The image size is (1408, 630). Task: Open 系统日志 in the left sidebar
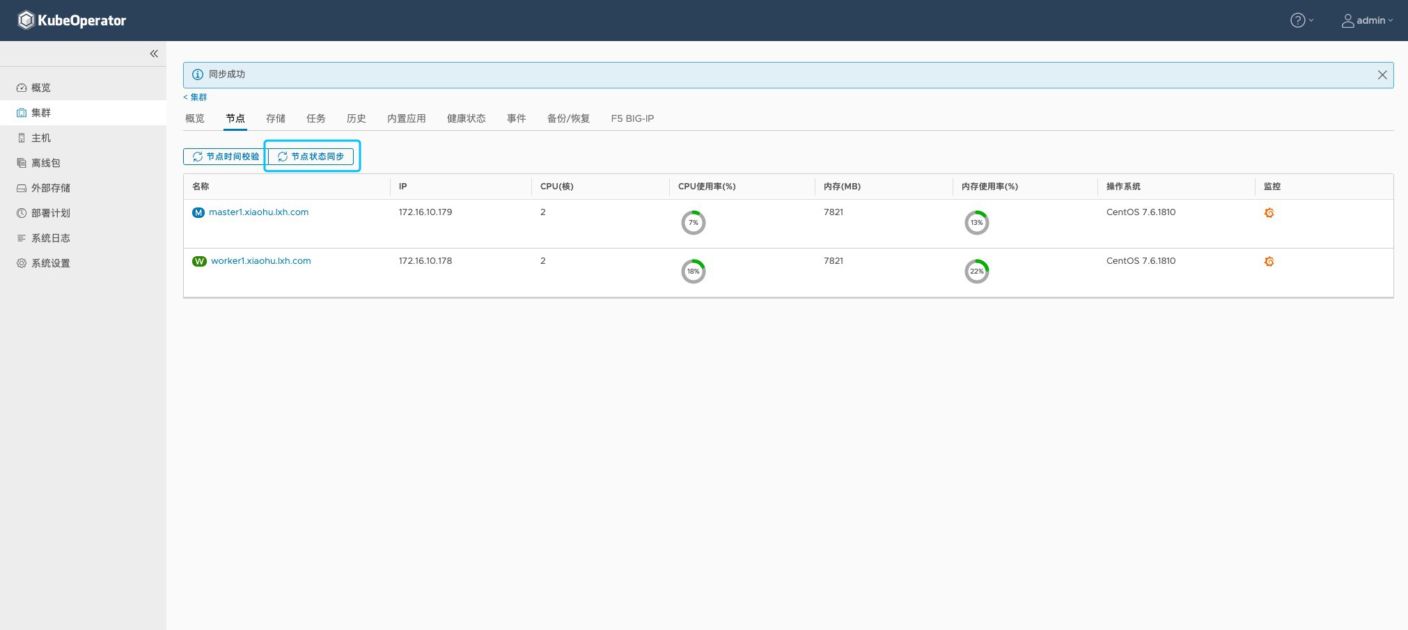tap(83, 238)
